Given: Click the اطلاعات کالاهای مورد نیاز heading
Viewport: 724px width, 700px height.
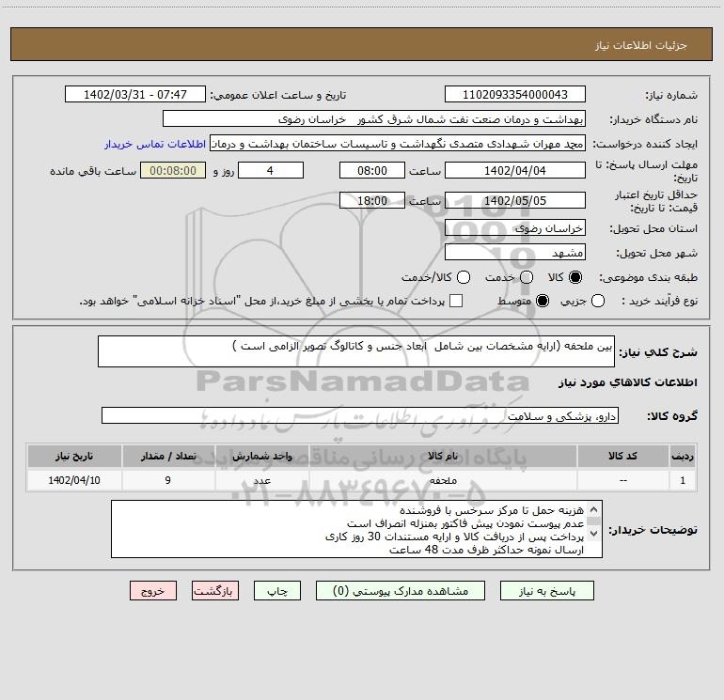Looking at the screenshot, I should [x=628, y=382].
